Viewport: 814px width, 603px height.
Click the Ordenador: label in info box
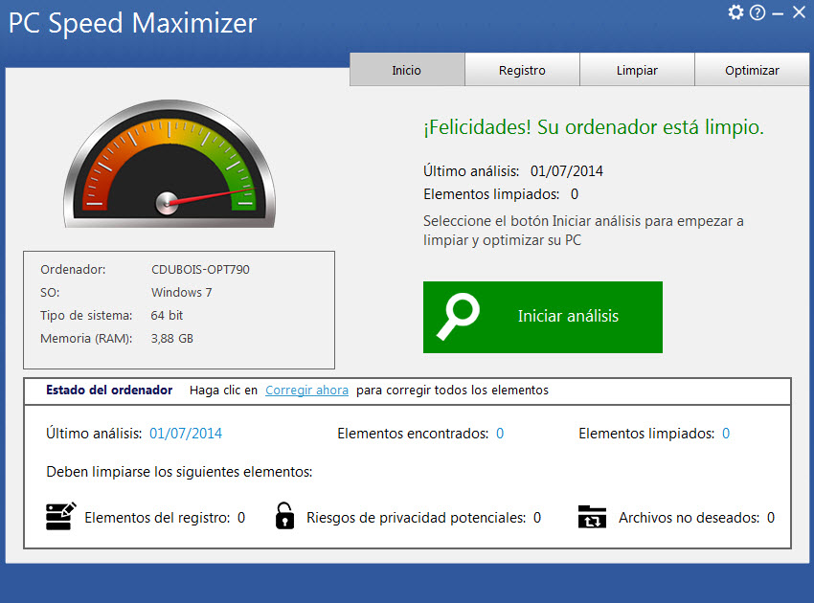73,269
